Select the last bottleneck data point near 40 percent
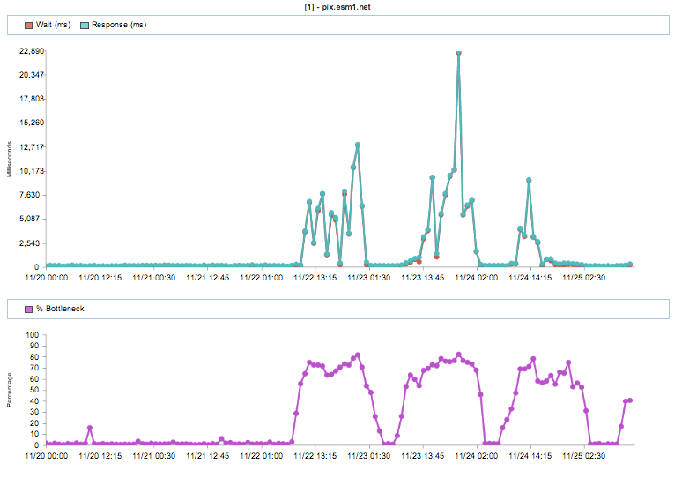The height and width of the screenshot is (478, 682). [630, 400]
